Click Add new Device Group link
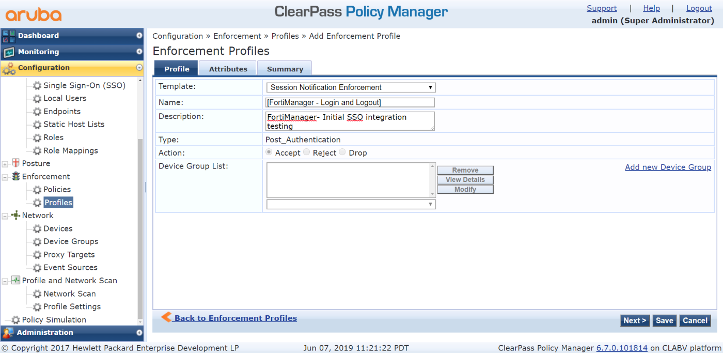This screenshot has width=723, height=353. (x=668, y=167)
